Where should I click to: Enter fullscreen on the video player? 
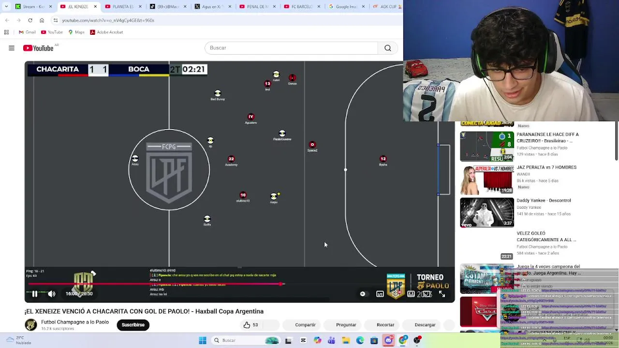442,294
